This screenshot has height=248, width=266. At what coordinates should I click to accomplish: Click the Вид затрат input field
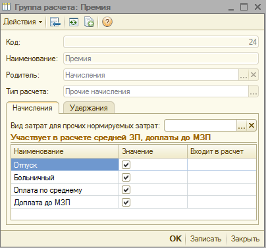coord(200,126)
